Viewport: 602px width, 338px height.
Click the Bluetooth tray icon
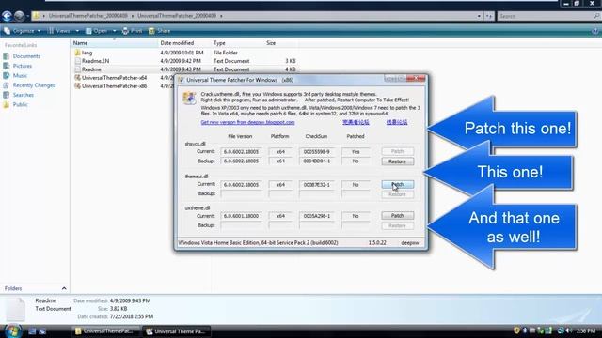(x=525, y=330)
